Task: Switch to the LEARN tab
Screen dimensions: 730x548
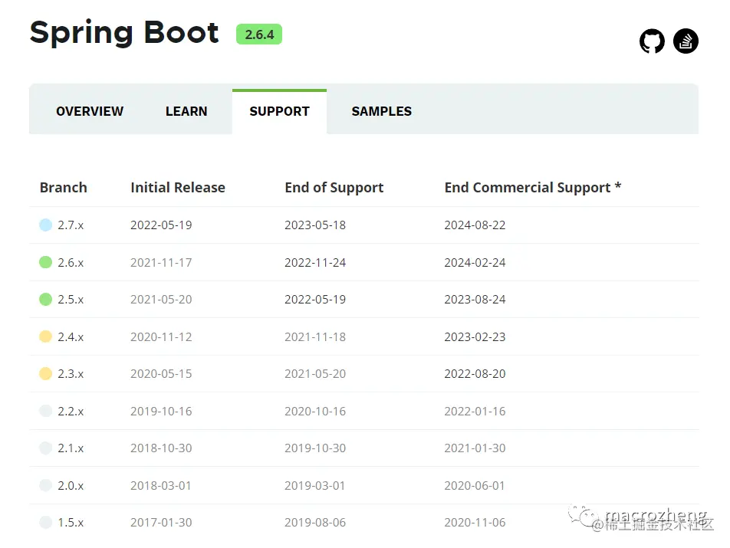Action: point(186,111)
